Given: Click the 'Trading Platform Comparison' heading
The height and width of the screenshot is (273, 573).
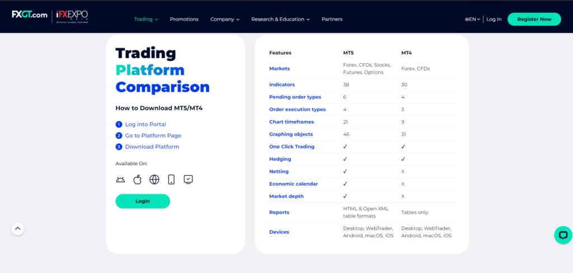Looking at the screenshot, I should (163, 70).
